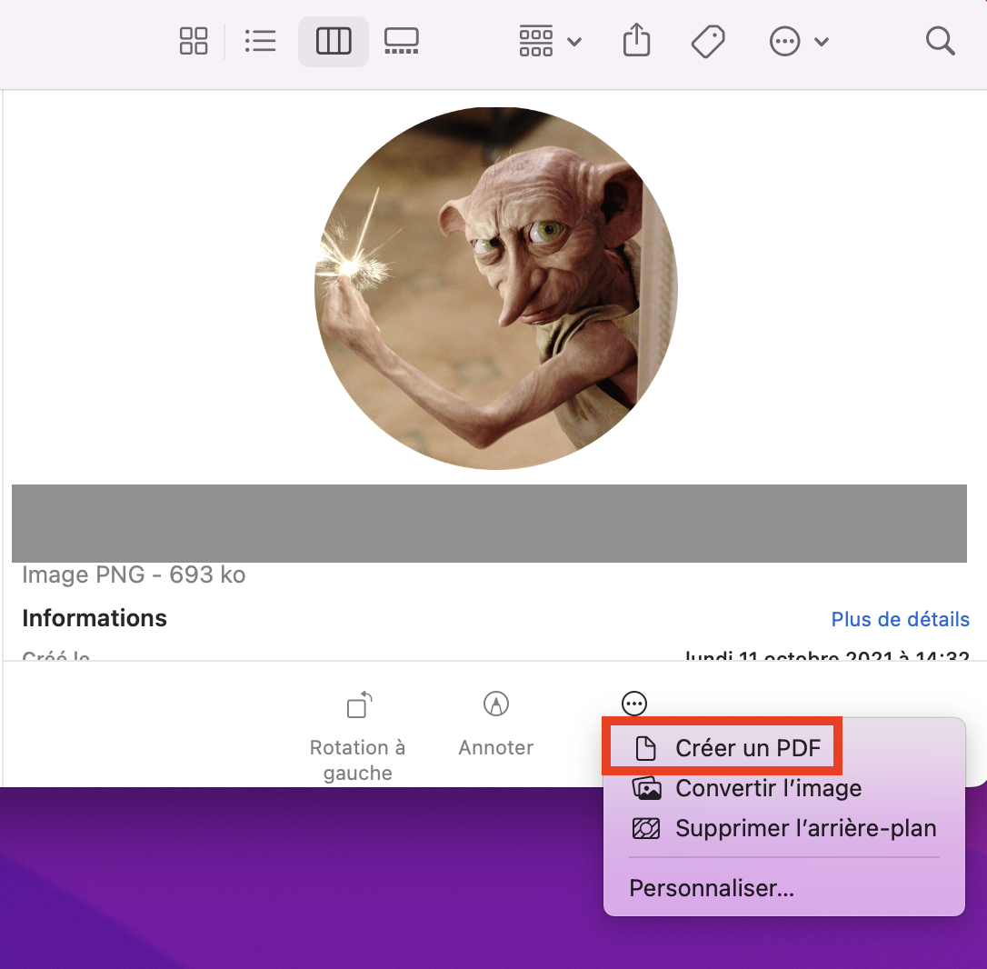Screen dimensions: 987x969
Task: Open the group-by grid options
Action: pyautogui.click(x=550, y=42)
